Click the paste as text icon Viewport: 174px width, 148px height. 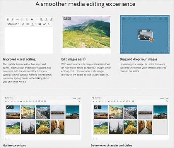40,24
